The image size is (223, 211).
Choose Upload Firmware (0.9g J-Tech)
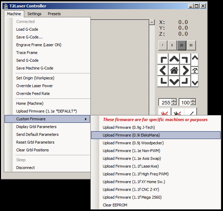156,127
